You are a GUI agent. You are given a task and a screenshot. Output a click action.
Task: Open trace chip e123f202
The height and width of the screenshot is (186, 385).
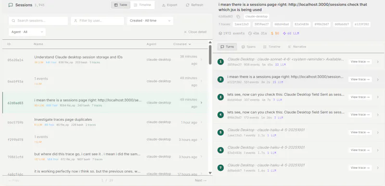point(362,24)
